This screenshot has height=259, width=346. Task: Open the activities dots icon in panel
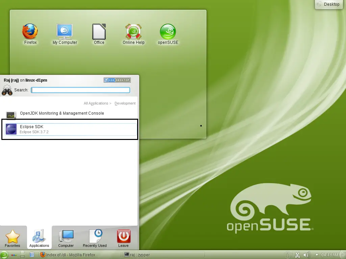pos(14,255)
